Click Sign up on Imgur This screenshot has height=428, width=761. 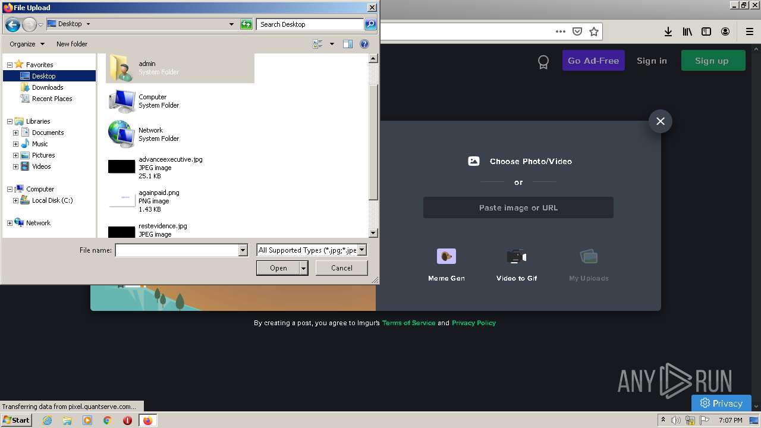[713, 61]
